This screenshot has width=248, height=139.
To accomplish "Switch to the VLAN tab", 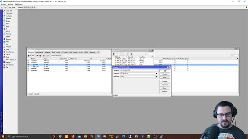I will [81, 52].
